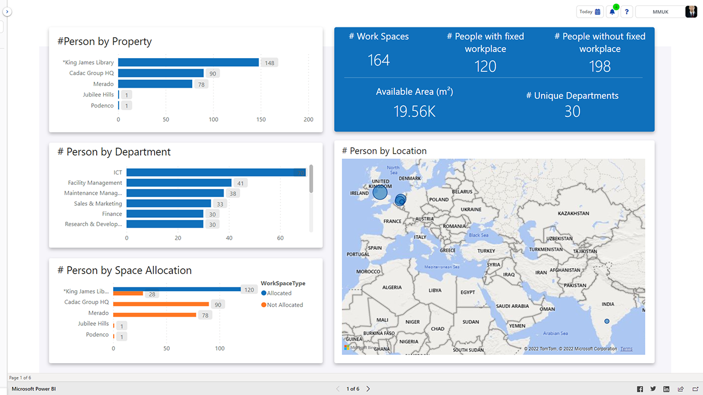Click the Today button
This screenshot has height=395, width=703.
click(x=585, y=12)
